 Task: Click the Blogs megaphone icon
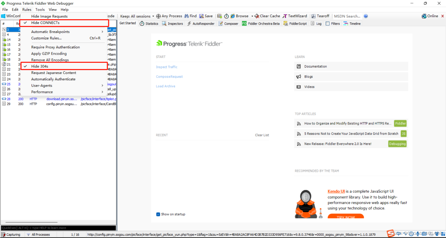299,77
